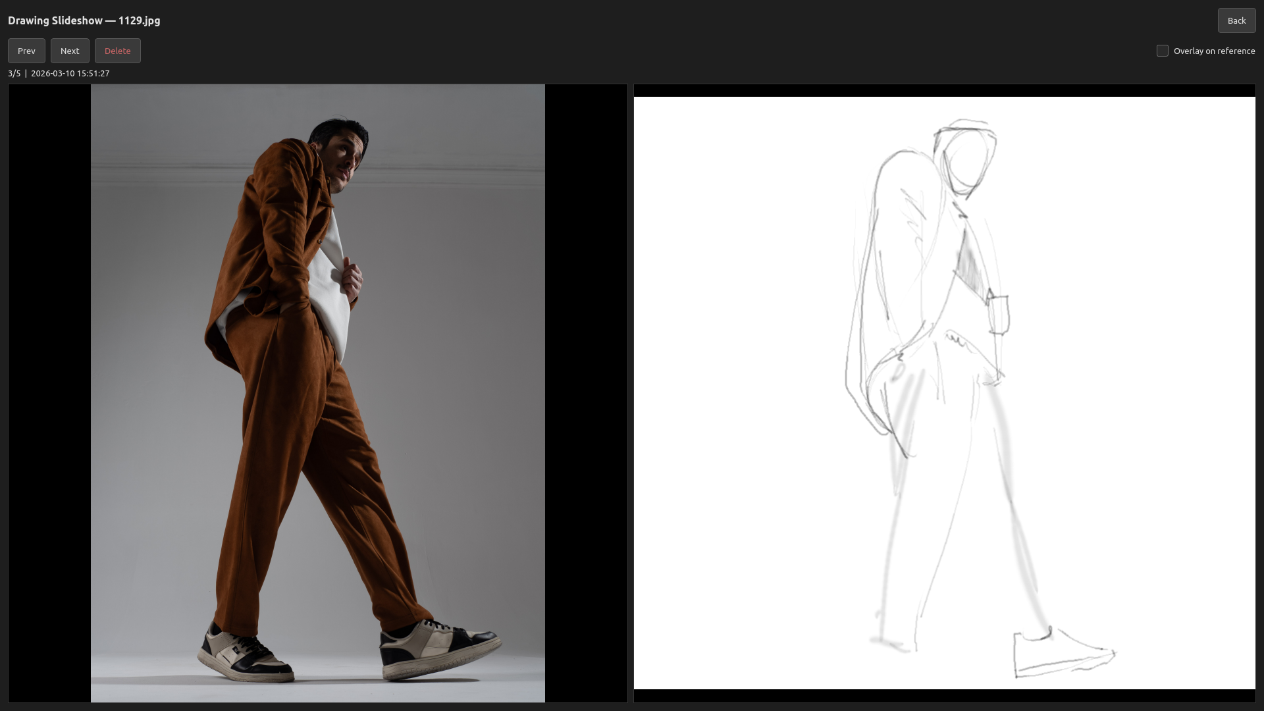Screen dimensions: 1264x711
Task: Click the 3/5 slide counter text
Action: (x=14, y=73)
